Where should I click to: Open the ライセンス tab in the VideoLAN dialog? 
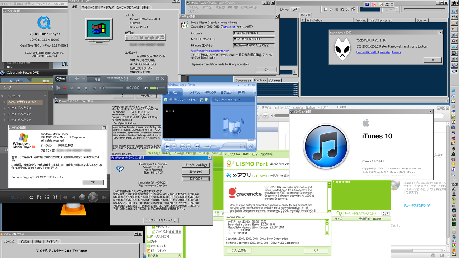52,242
